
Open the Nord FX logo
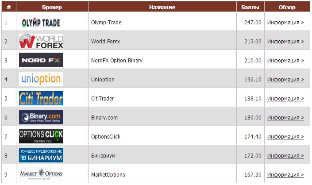pyautogui.click(x=41, y=60)
